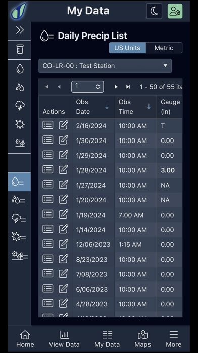Edit the 12/06/2023 observation
198x353 pixels.
(x=63, y=244)
